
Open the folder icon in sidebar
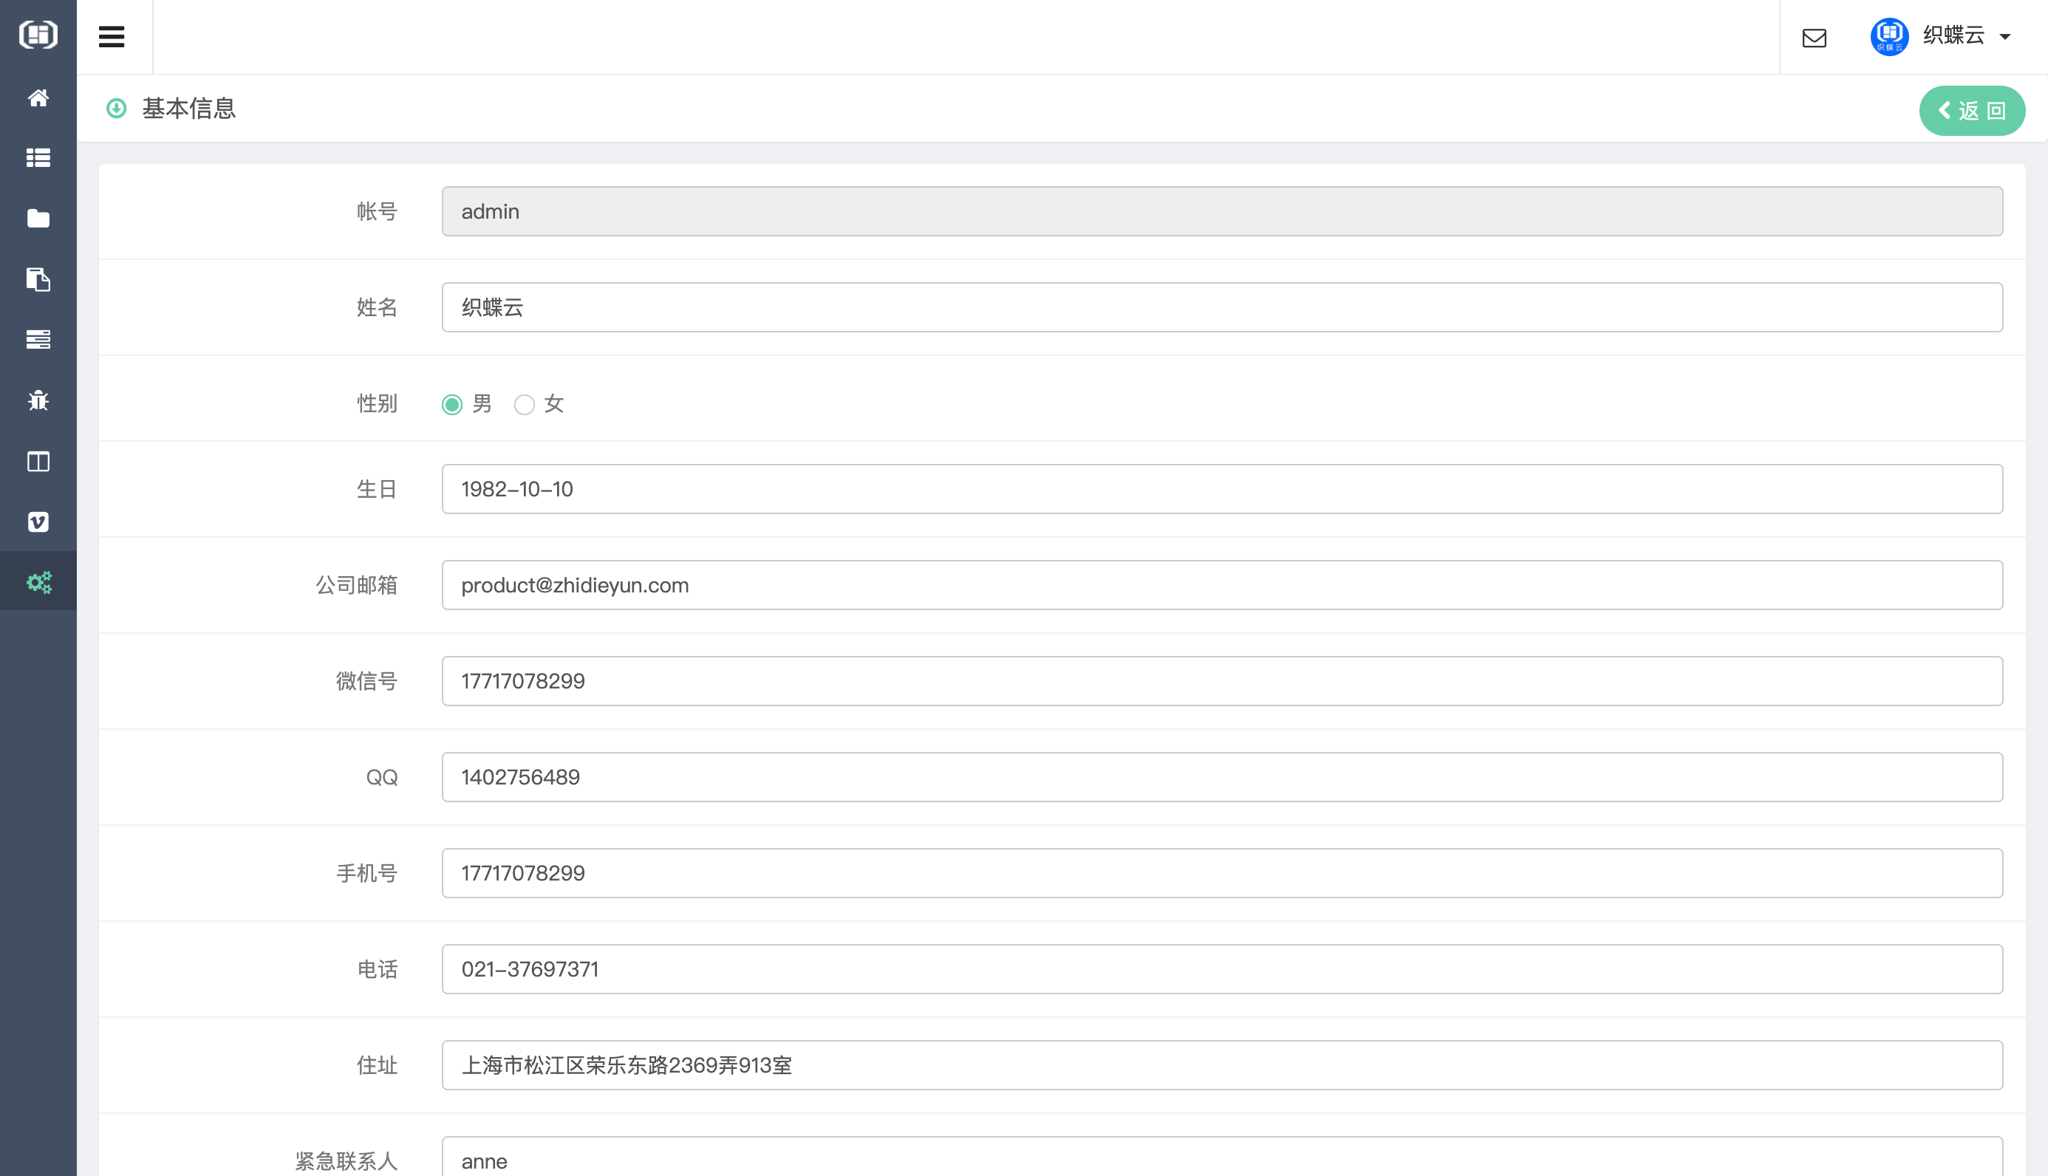coord(38,219)
